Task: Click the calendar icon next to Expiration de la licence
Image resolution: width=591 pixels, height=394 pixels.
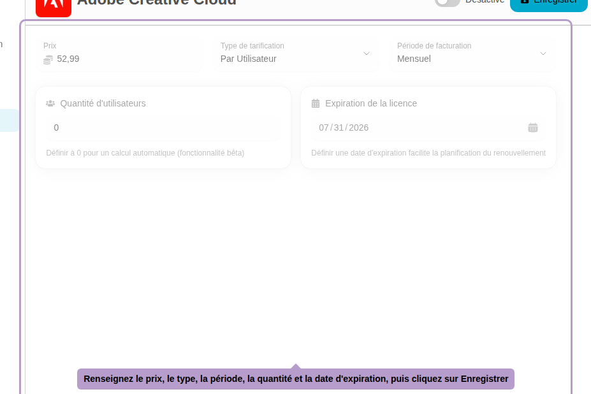Action: coord(315,103)
